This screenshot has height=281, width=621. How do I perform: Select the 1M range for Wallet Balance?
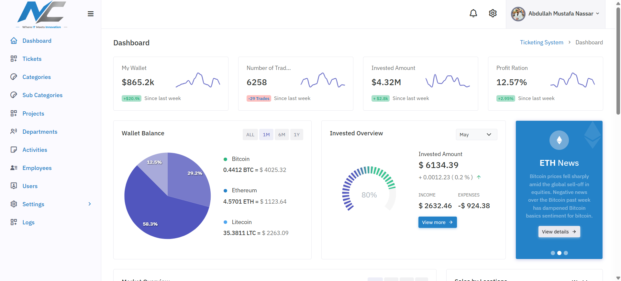266,135
